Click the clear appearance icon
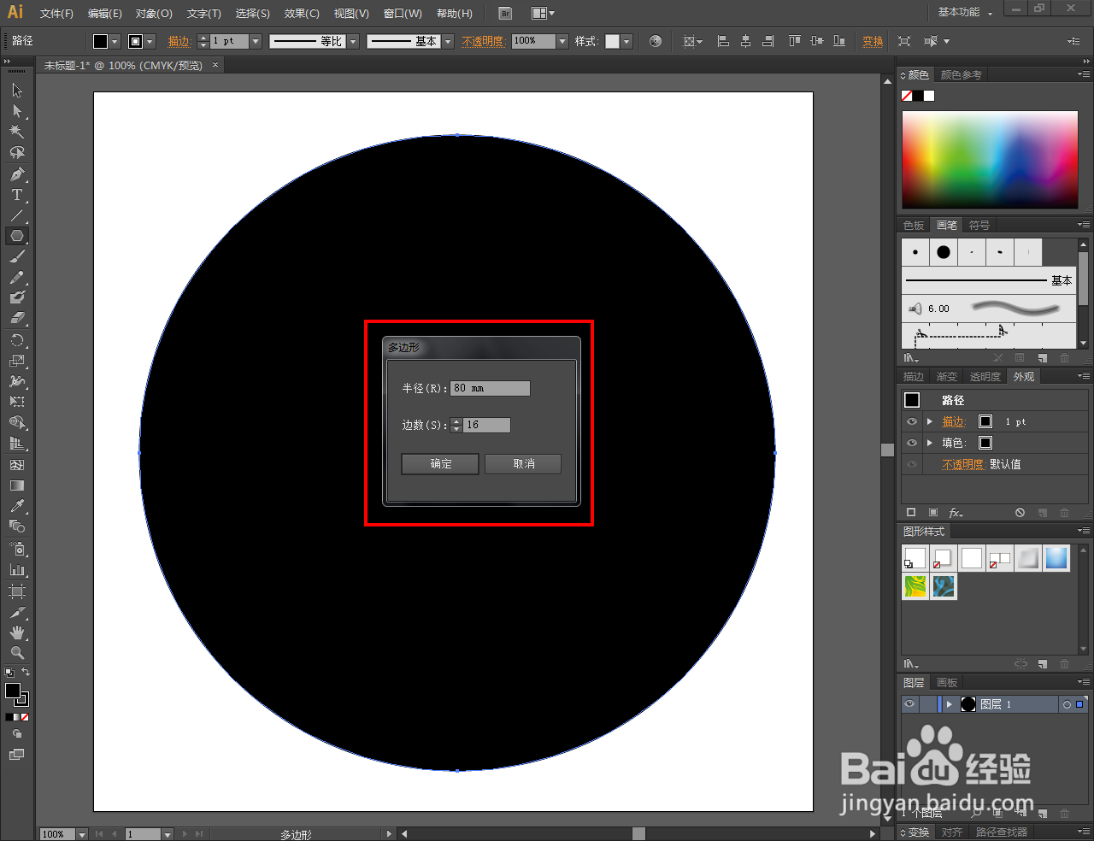 pos(1020,513)
